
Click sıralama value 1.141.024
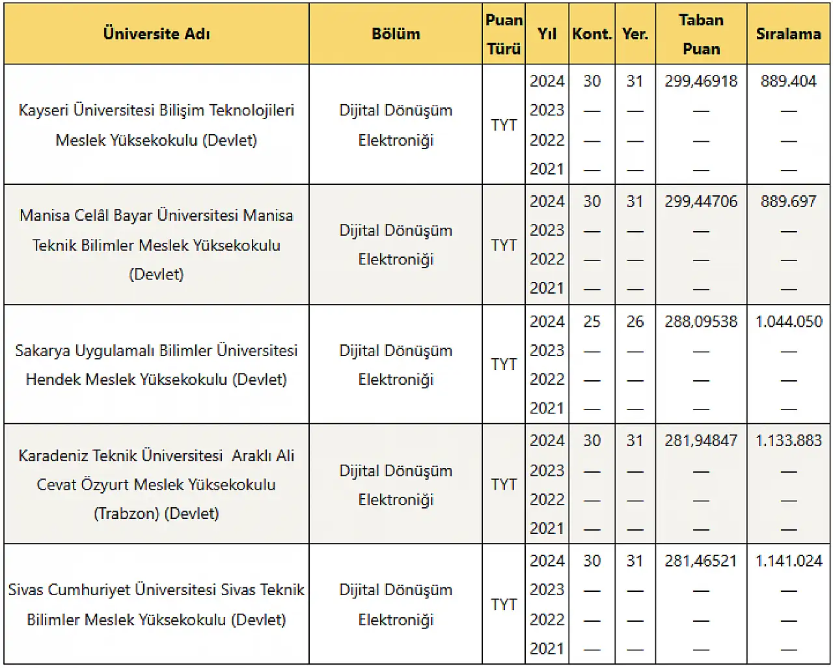[x=789, y=561]
